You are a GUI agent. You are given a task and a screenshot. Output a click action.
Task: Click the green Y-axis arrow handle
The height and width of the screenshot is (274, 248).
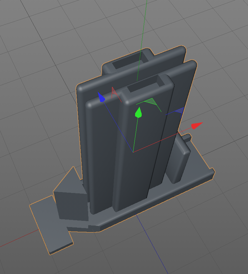(139, 112)
